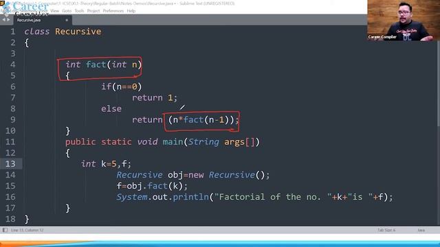Screen dimensions: 440x247
Task: Close the Recursive.java tab via its dot
Action: pos(67,20)
